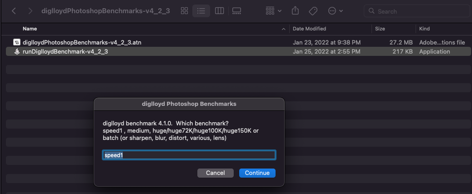This screenshot has height=194, width=472.
Task: Sort files by the Kind column
Action: tap(424, 29)
